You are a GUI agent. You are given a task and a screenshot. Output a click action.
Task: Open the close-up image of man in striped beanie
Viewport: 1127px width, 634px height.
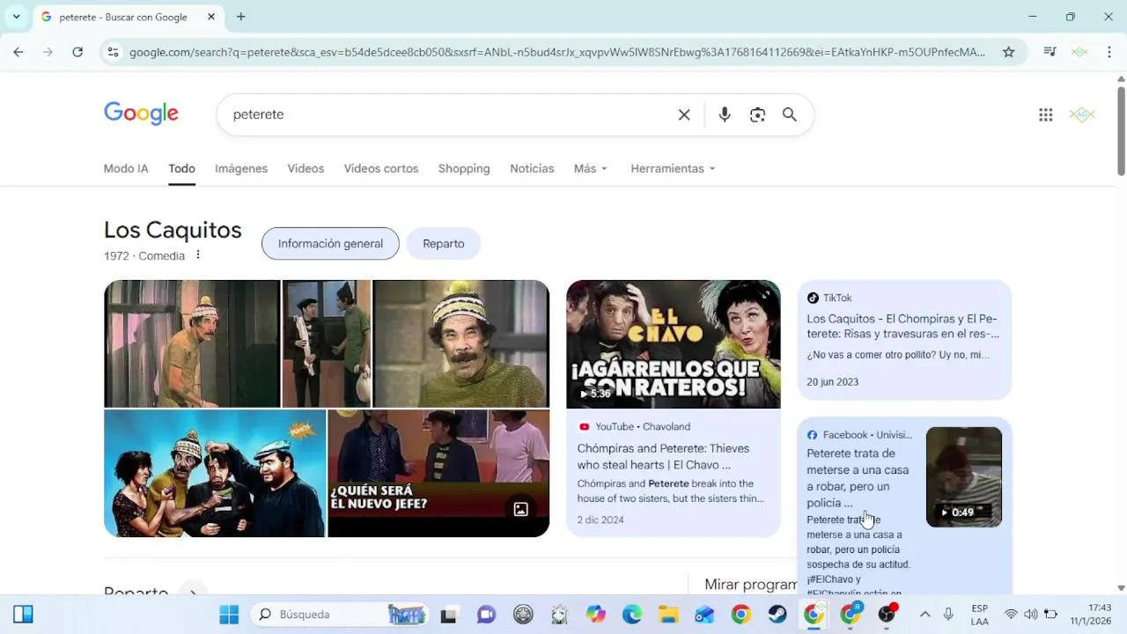click(461, 343)
